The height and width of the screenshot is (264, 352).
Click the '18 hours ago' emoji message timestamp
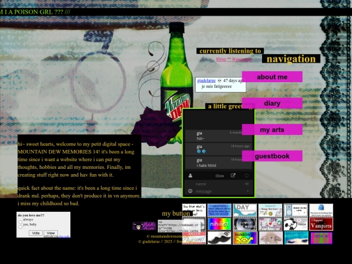coord(240,146)
